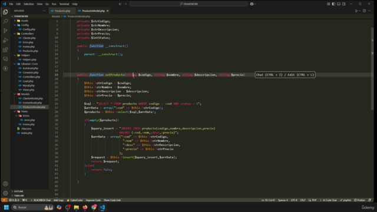Open the Run and Debug view icon
This screenshot has height=212, width=377.
(x=5, y=40)
